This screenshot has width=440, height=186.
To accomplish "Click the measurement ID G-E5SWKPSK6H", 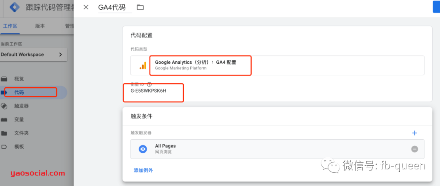I will pos(148,91).
